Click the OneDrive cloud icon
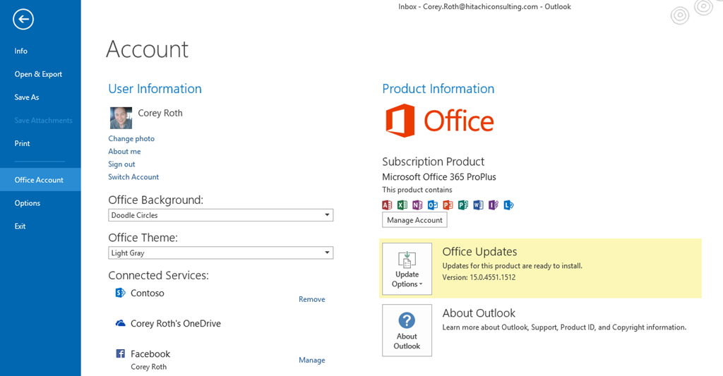The image size is (723, 376). tap(120, 324)
